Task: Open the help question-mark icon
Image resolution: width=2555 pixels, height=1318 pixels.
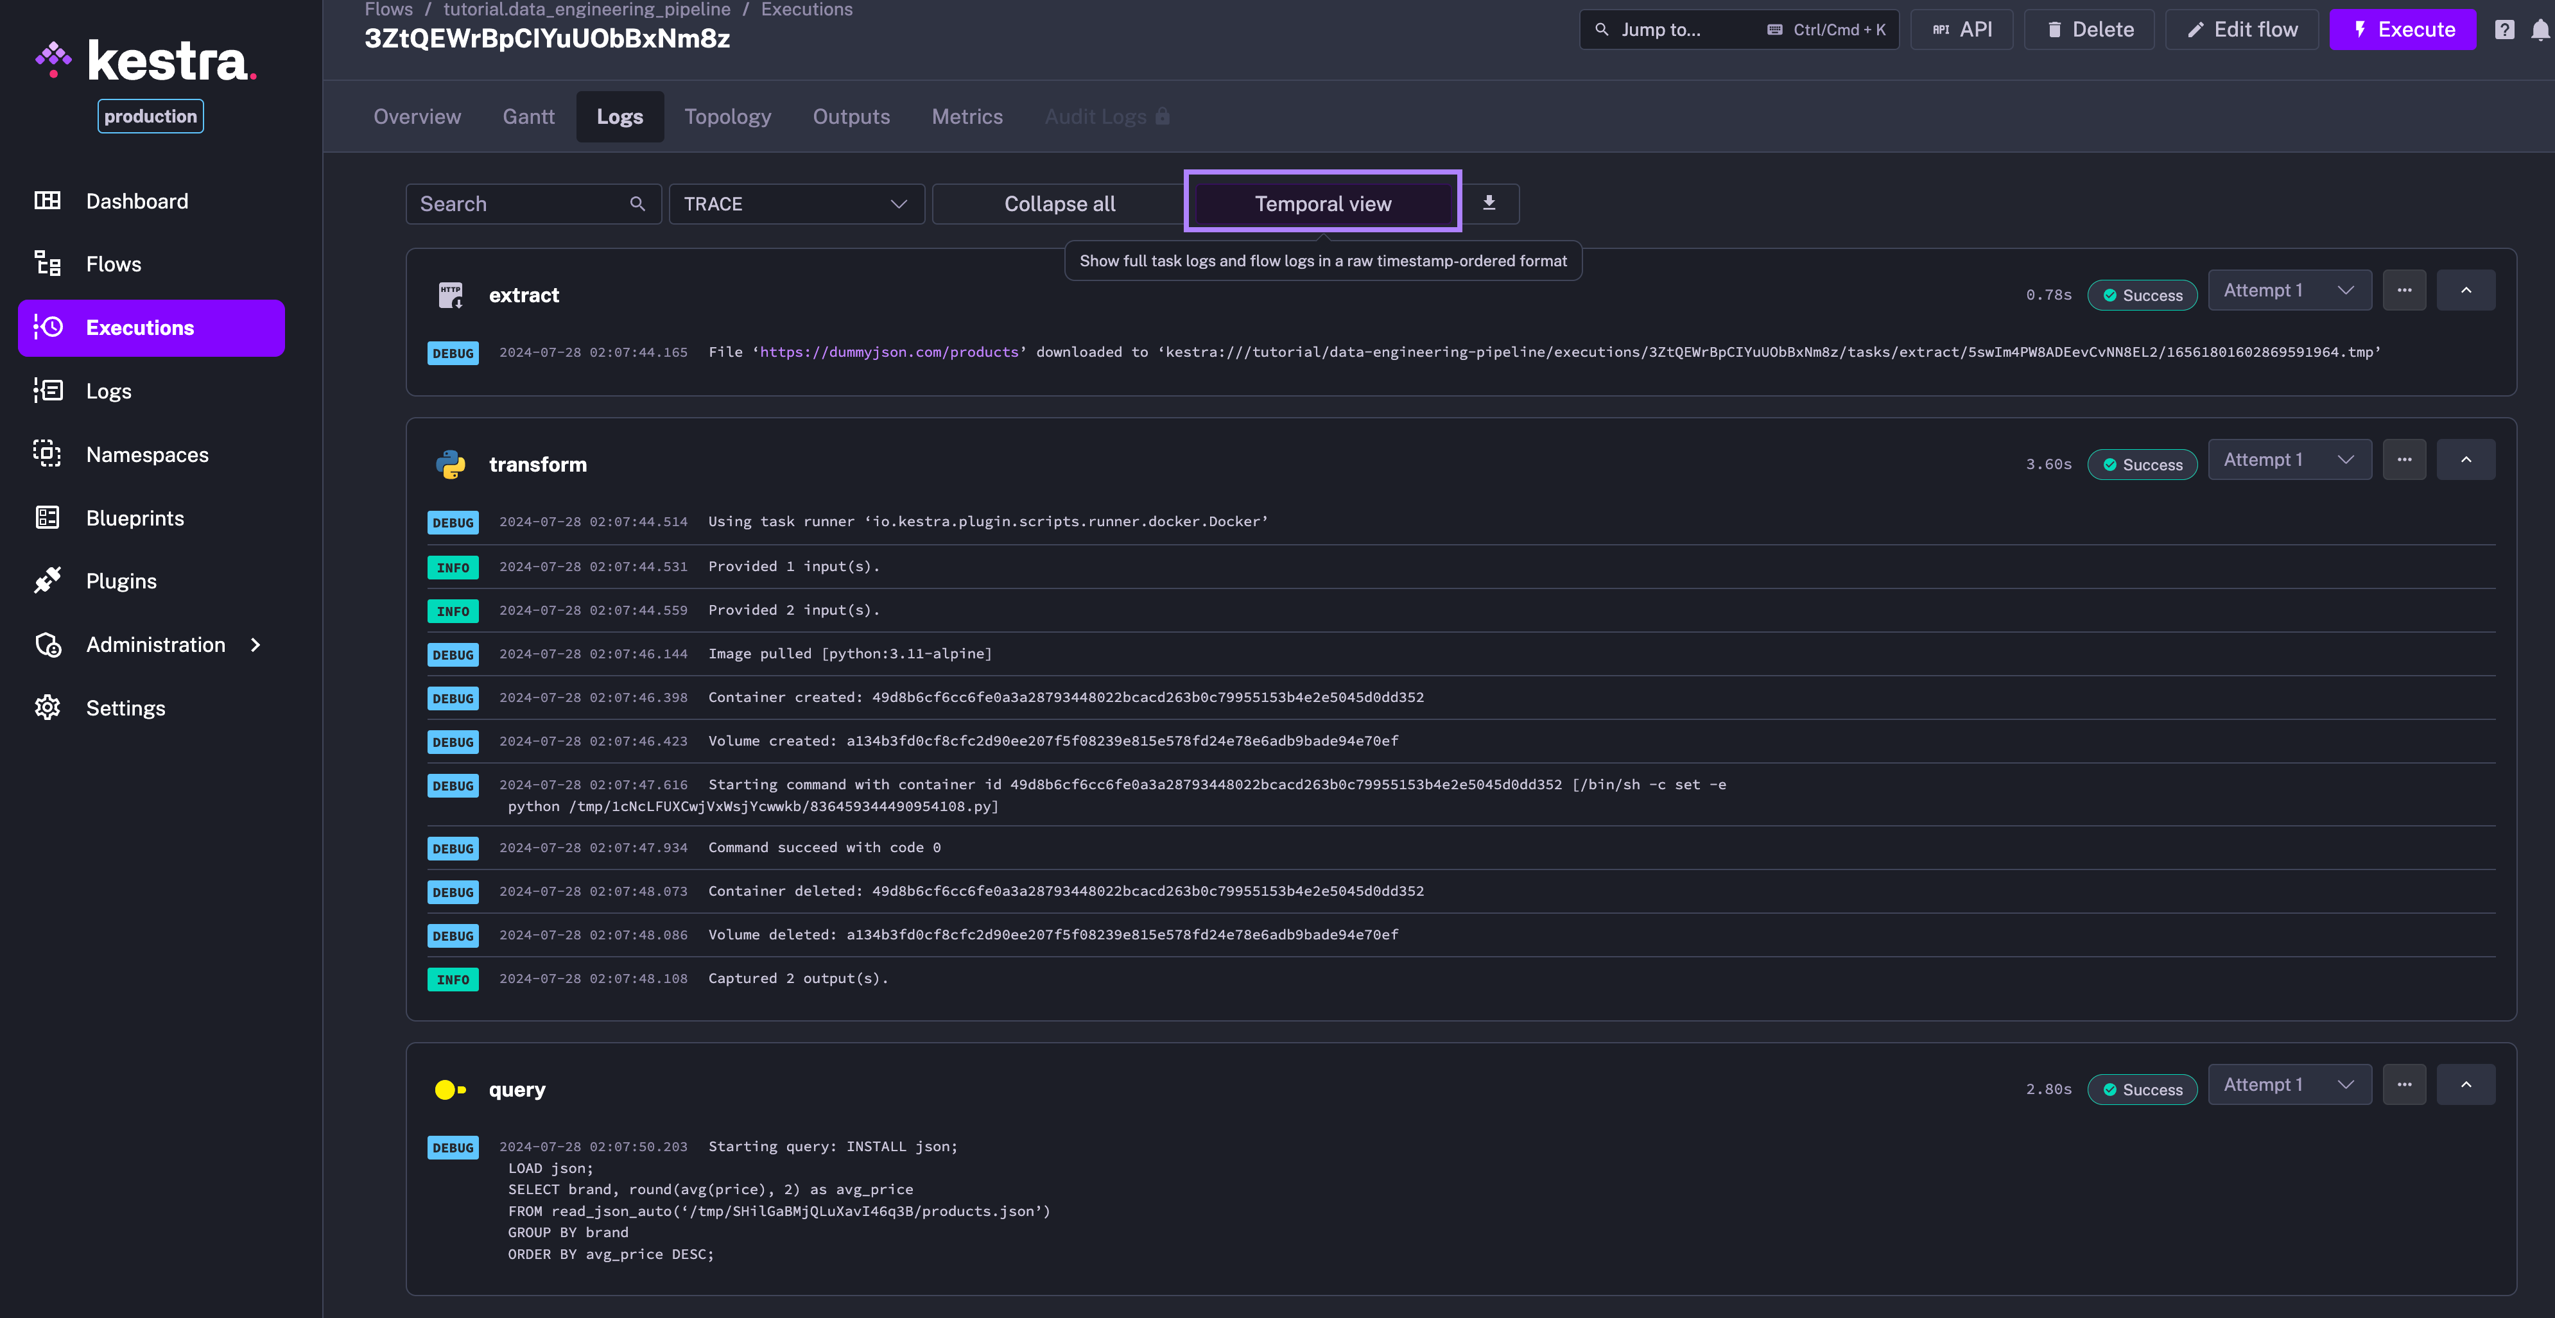Action: (x=2504, y=29)
